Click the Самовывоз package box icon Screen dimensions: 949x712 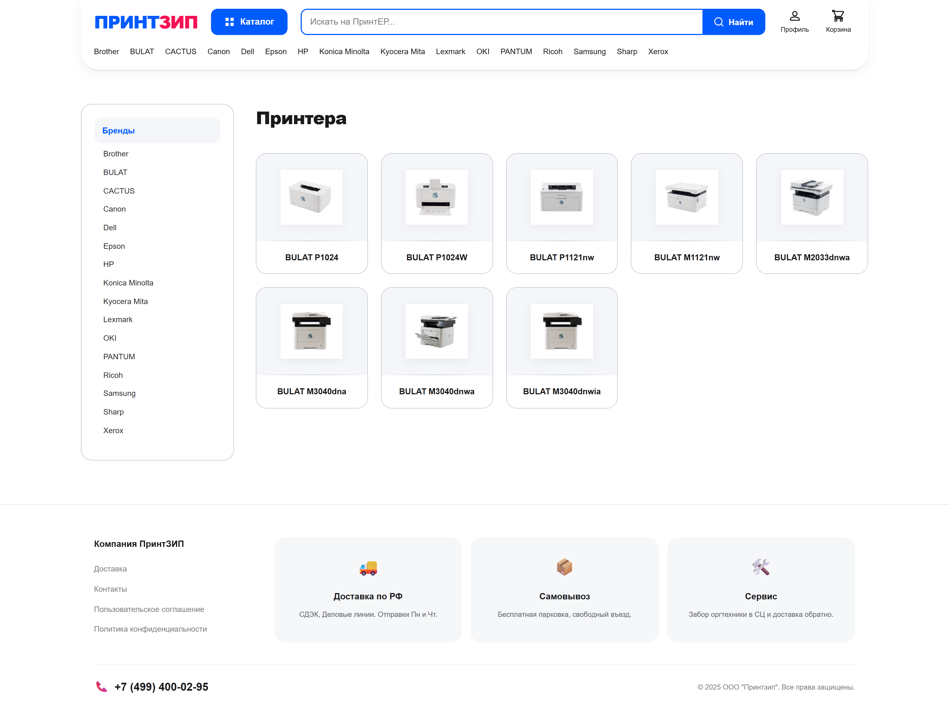tap(564, 567)
